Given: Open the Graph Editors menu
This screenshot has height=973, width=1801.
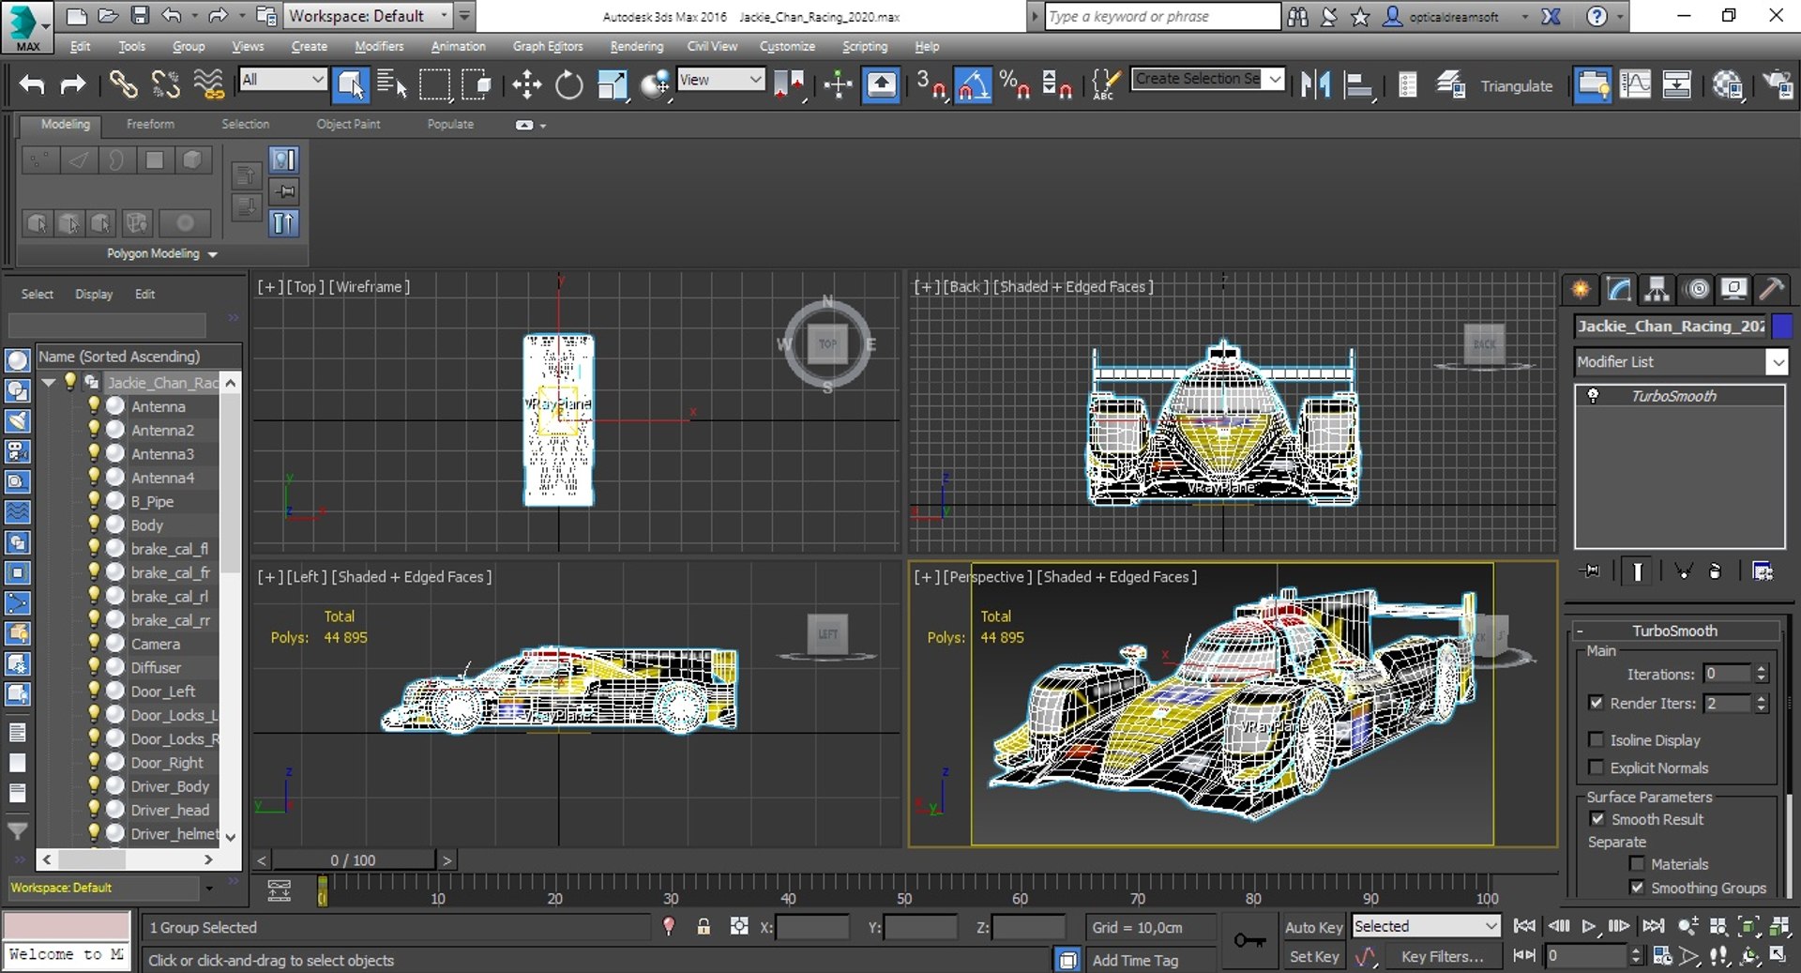Looking at the screenshot, I should pyautogui.click(x=548, y=46).
